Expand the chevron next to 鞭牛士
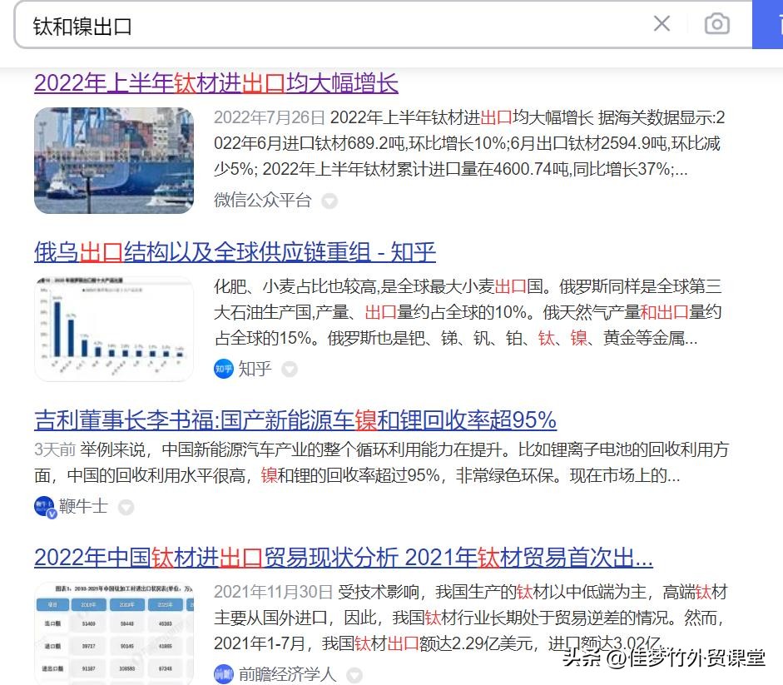Image resolution: width=783 pixels, height=685 pixels. 125,507
